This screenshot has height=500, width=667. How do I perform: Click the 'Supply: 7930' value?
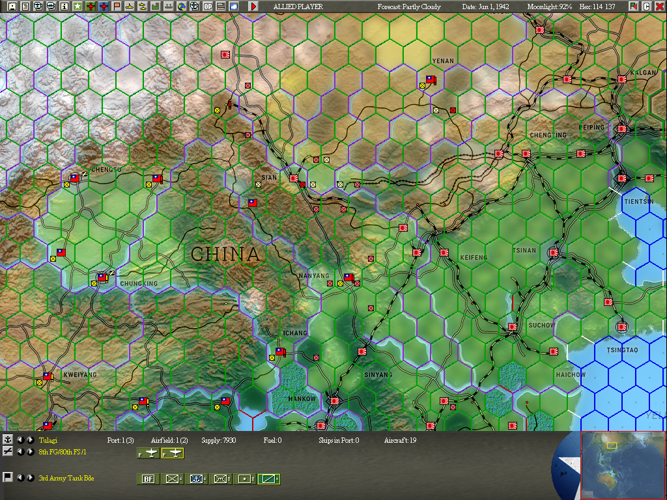(218, 441)
